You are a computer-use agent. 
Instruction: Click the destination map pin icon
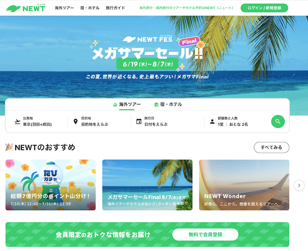point(75,122)
